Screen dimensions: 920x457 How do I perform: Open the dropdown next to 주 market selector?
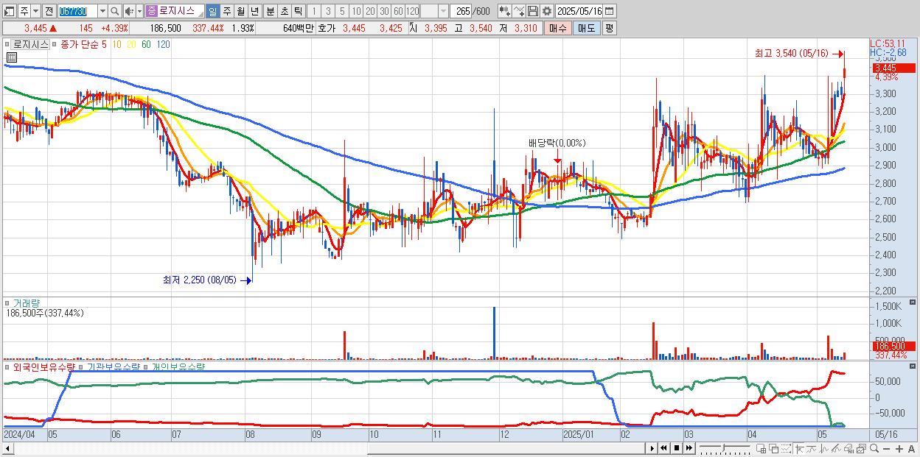(35, 11)
